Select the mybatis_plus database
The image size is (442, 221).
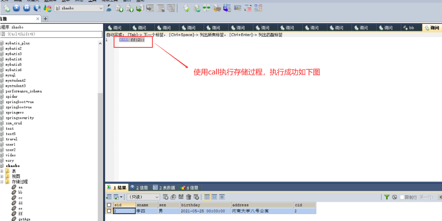(17, 43)
